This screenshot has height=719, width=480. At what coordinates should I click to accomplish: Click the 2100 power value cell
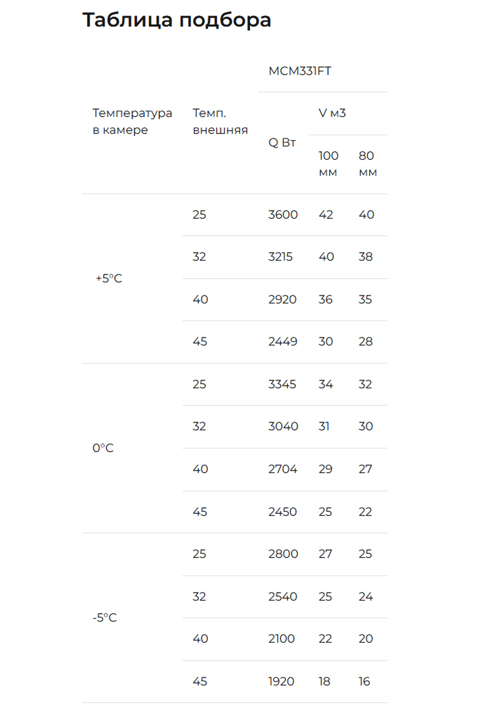tap(281, 639)
